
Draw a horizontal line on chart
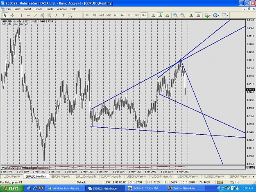[x=28, y=15]
